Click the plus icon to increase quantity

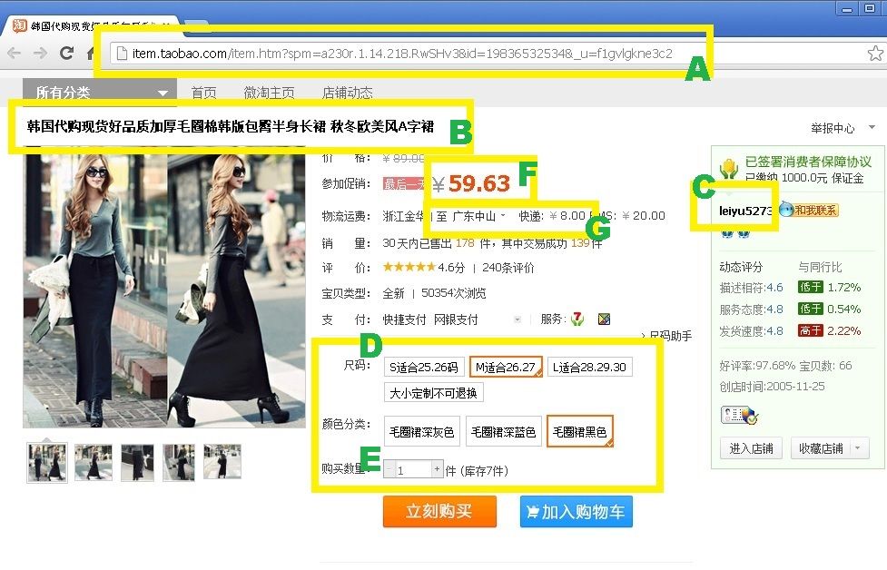point(437,469)
